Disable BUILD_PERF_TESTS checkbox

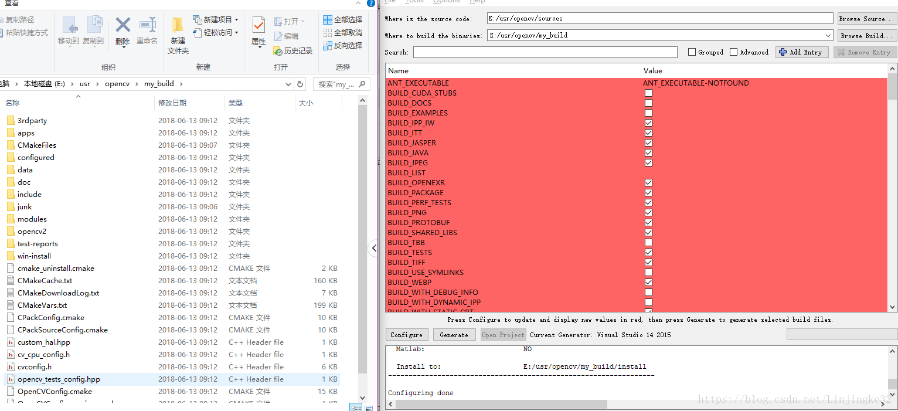(x=648, y=202)
